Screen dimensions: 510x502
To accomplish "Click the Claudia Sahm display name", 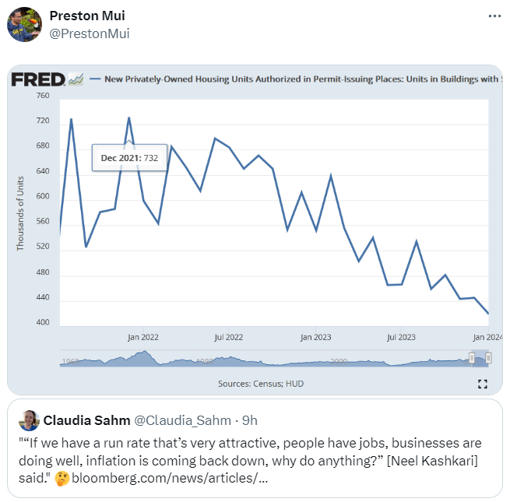I will [x=86, y=420].
